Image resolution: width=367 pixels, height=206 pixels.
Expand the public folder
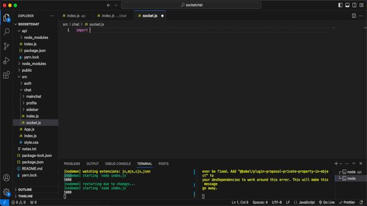click(36, 70)
